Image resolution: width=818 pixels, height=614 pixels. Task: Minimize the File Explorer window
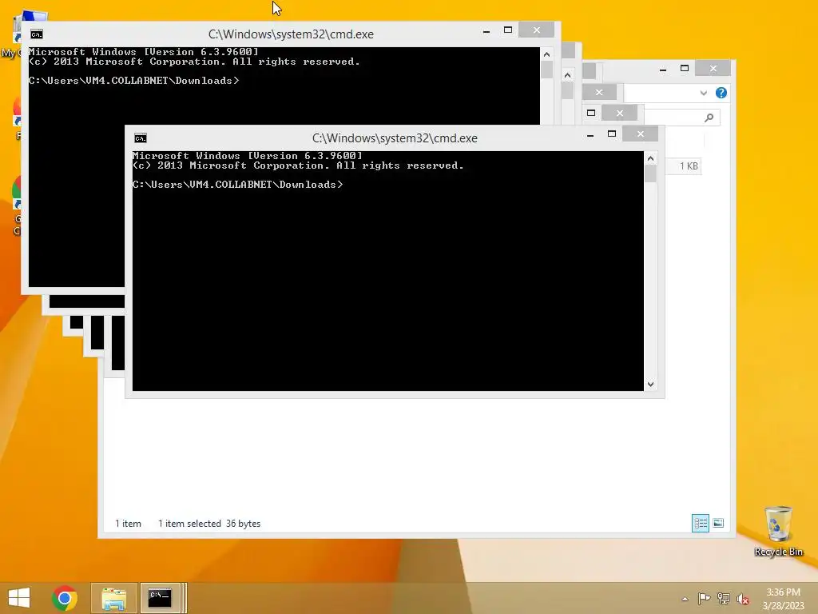[x=662, y=69]
